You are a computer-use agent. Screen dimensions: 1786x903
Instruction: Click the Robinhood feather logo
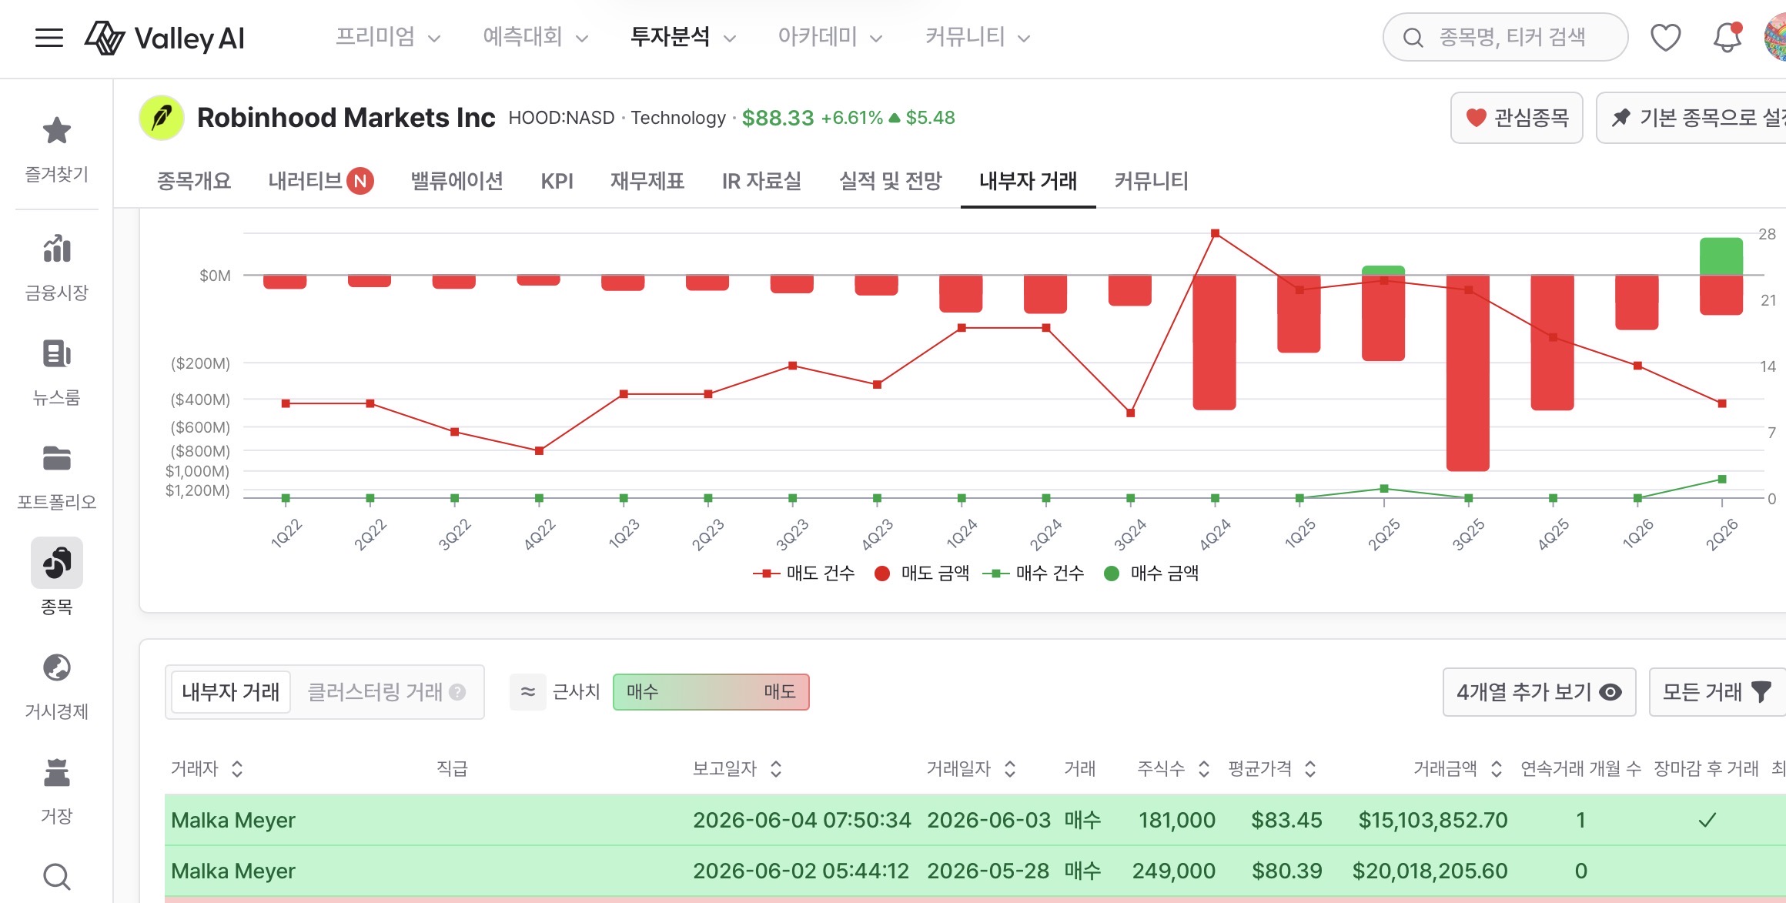click(x=162, y=118)
